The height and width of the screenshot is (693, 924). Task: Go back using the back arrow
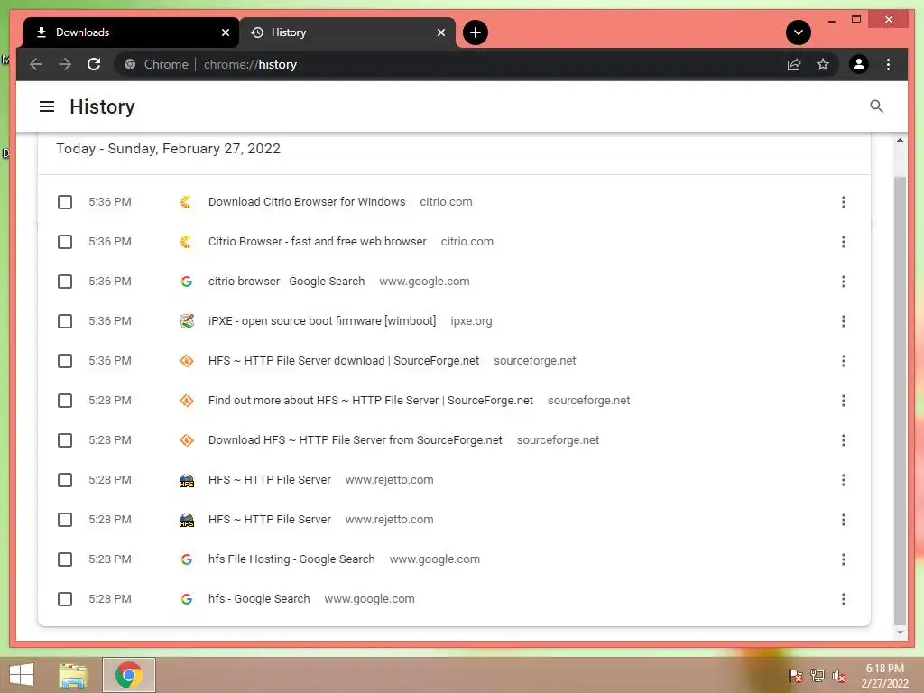[x=36, y=64]
